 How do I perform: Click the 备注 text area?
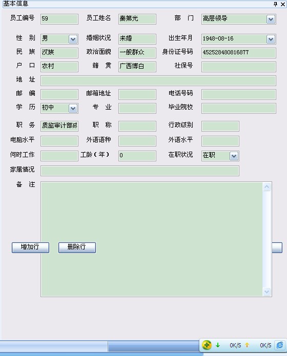[152, 239]
